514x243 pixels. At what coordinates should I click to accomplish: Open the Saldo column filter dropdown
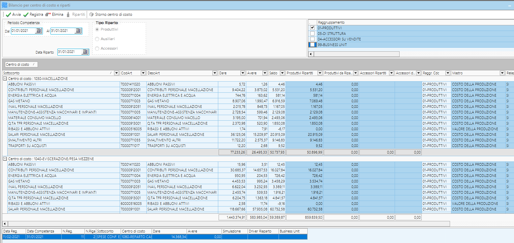point(282,73)
